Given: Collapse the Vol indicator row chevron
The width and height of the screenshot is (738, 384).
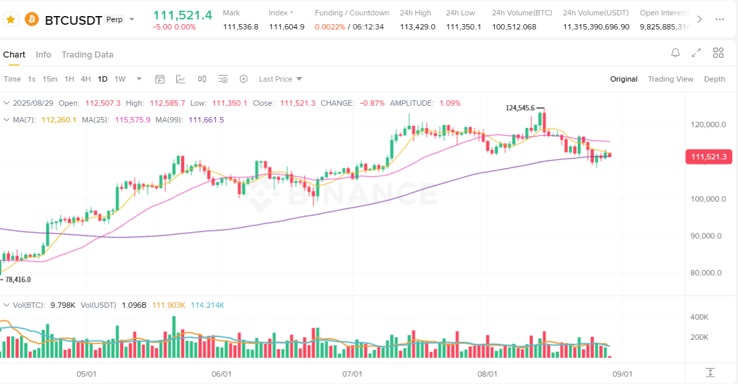Looking at the screenshot, I should [x=7, y=305].
